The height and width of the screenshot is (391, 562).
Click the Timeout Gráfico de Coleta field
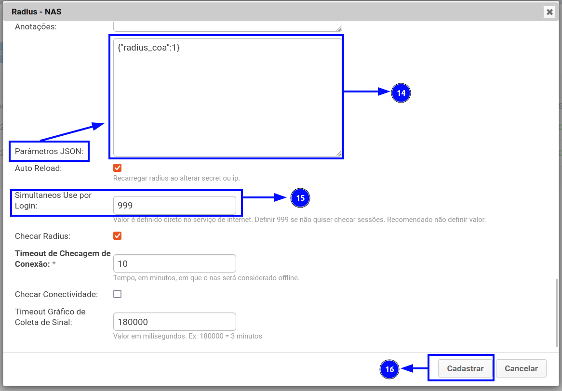point(174,322)
